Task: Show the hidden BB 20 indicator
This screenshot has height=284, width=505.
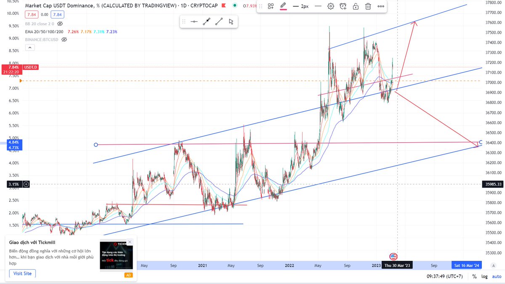Action: pos(60,24)
